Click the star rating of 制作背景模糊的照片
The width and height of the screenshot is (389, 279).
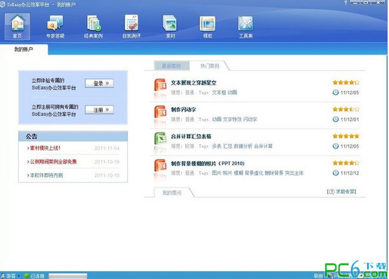pyautogui.click(x=346, y=163)
